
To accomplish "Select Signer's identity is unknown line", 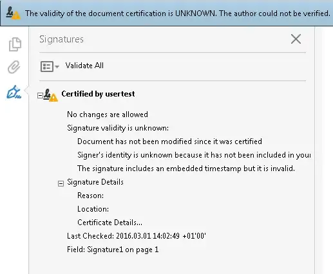I will 194,155.
